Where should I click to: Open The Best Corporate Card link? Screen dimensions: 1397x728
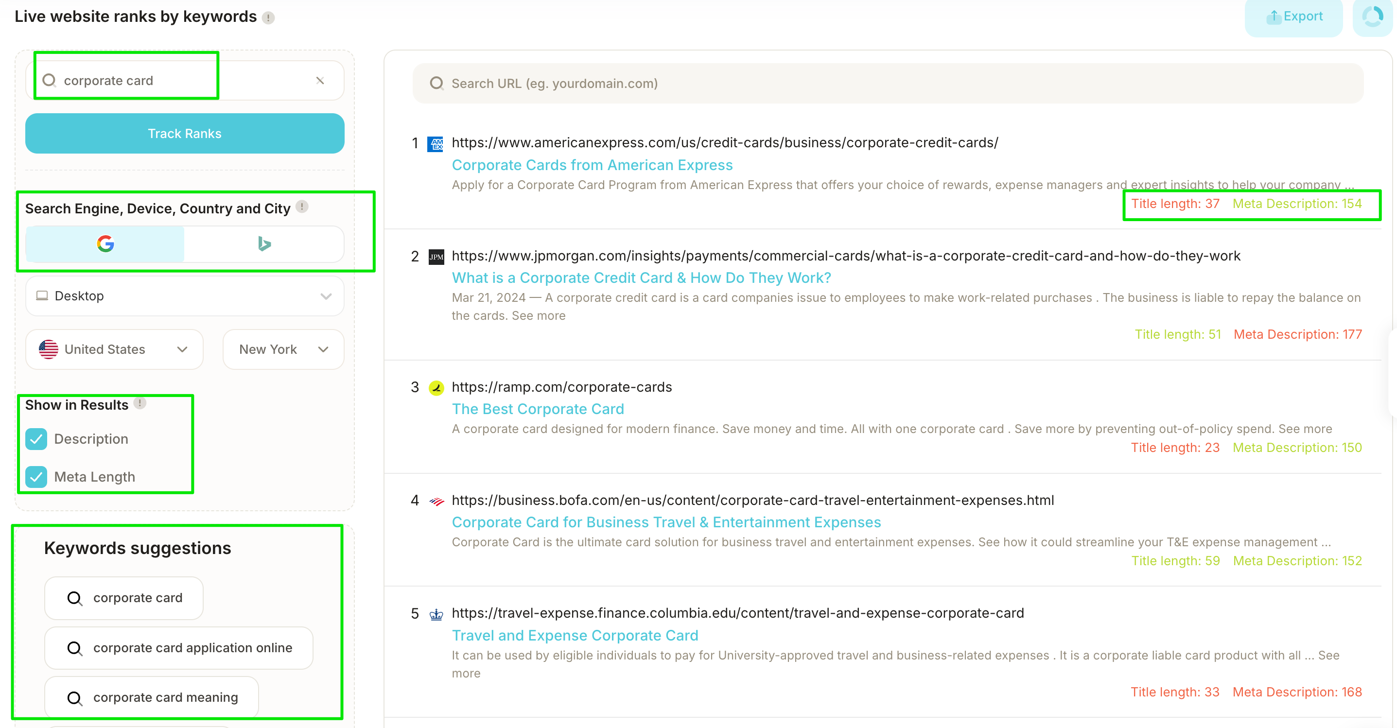pyautogui.click(x=538, y=409)
